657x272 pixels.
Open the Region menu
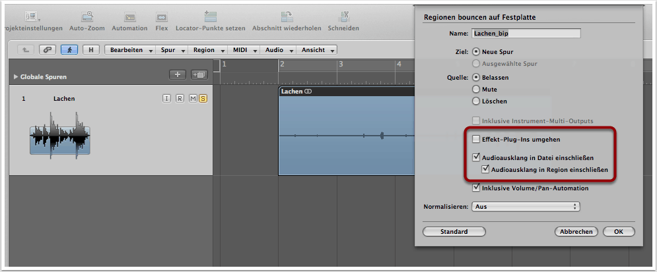[x=207, y=50]
